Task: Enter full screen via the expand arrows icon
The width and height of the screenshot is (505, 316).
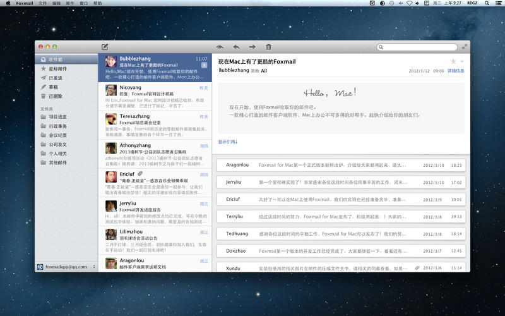Action: coord(465,47)
